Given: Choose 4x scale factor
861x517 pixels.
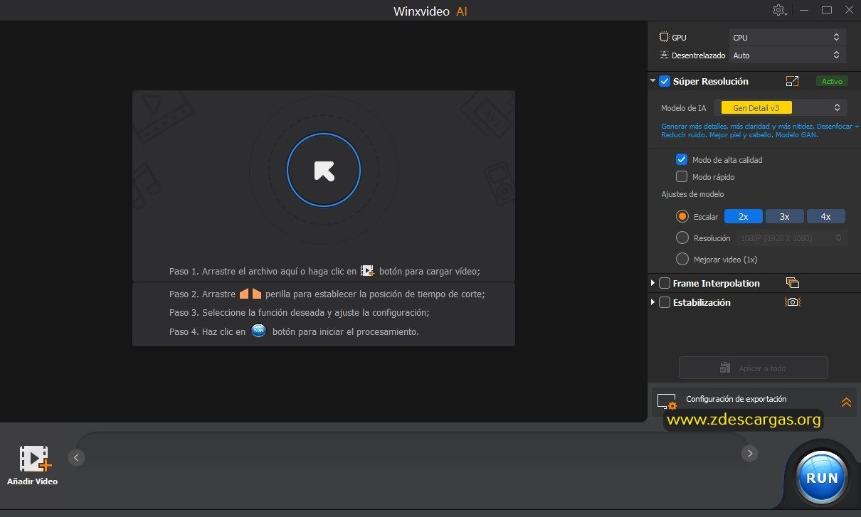Looking at the screenshot, I should (825, 216).
